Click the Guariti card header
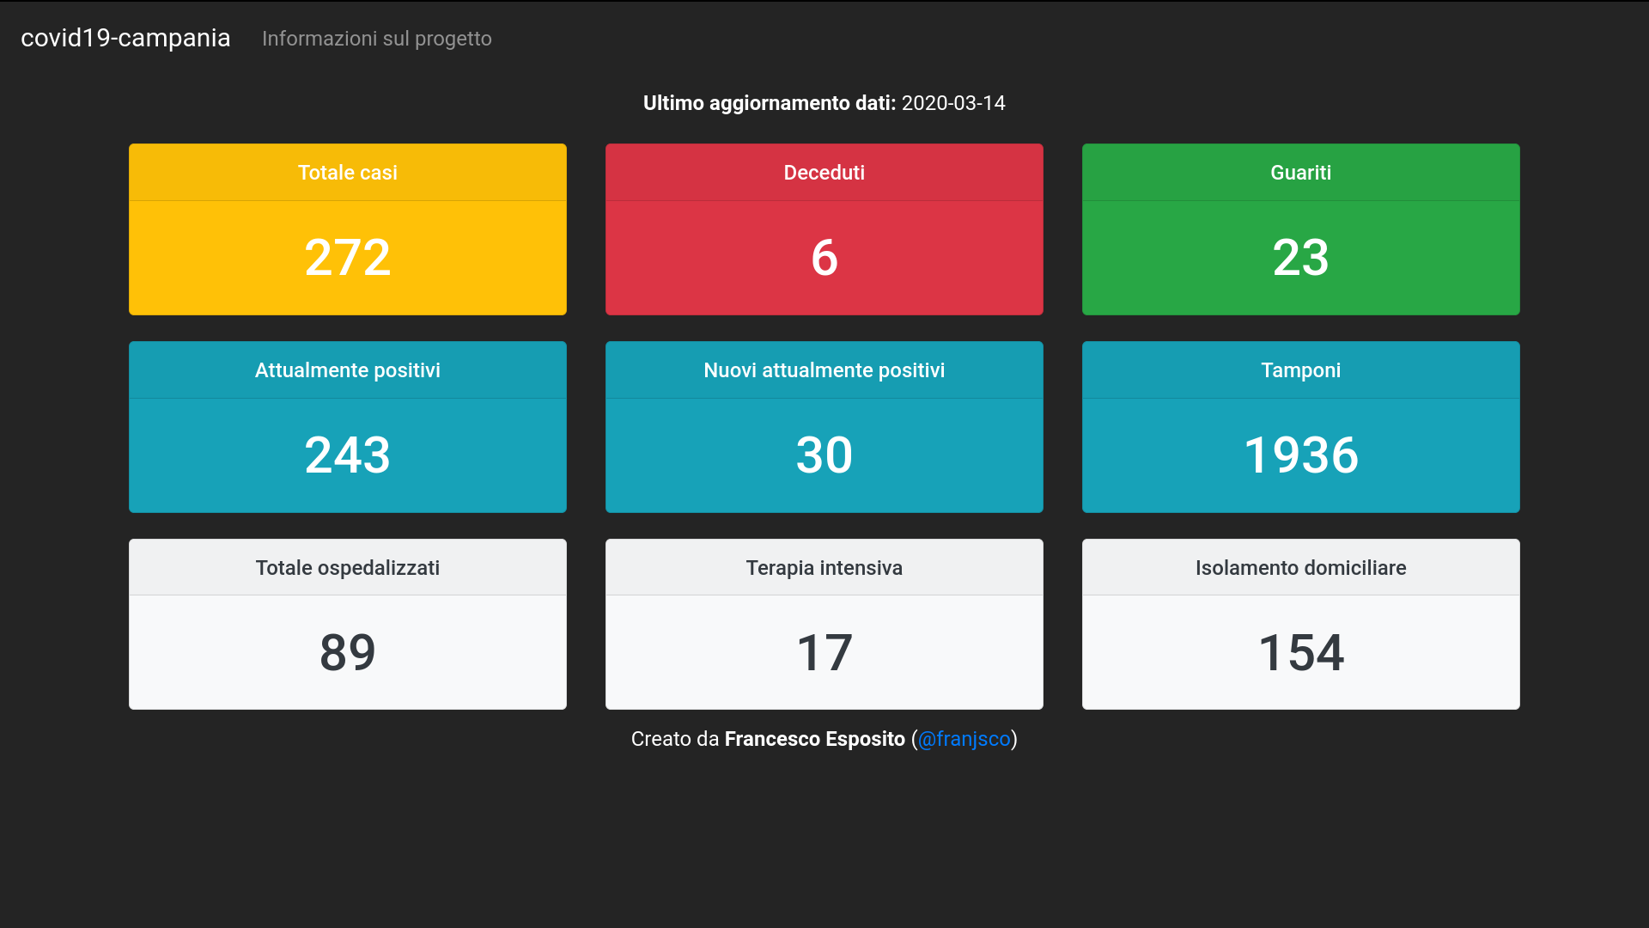Screen dimensions: 1649x928 click(x=1301, y=173)
